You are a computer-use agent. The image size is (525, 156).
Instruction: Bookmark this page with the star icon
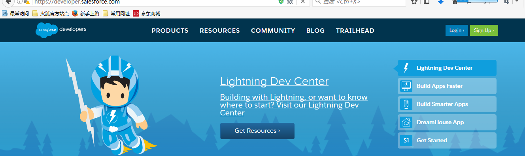[414, 2]
